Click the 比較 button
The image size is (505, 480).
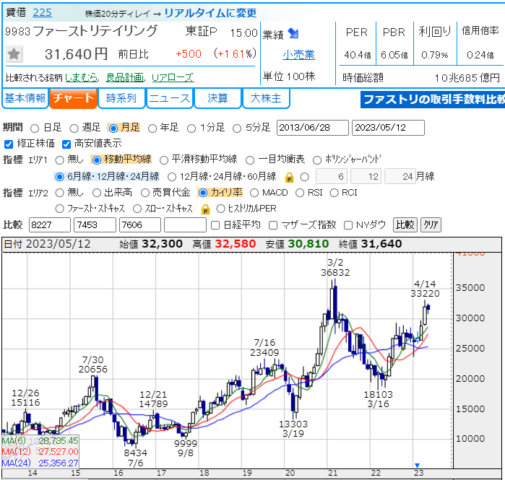click(x=405, y=224)
